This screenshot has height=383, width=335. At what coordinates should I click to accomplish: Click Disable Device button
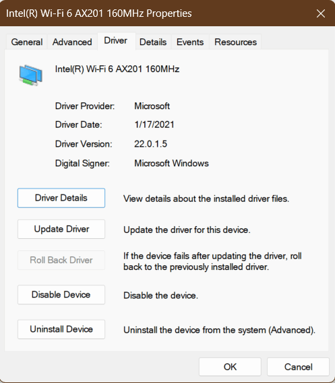[x=61, y=295]
